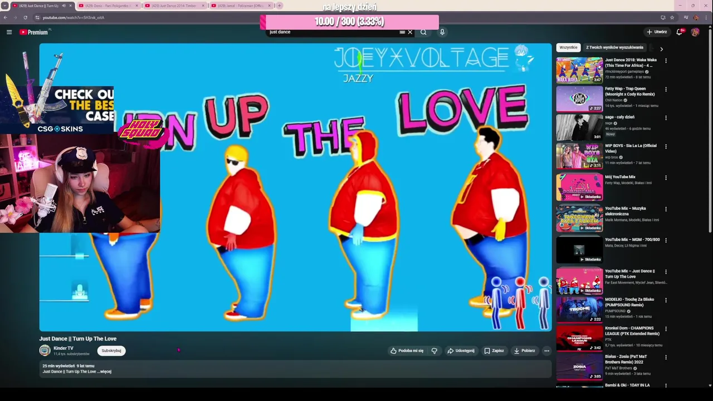Click 25 mln wyświetleń view count text
Viewport: 713px width, 401px height.
58,366
